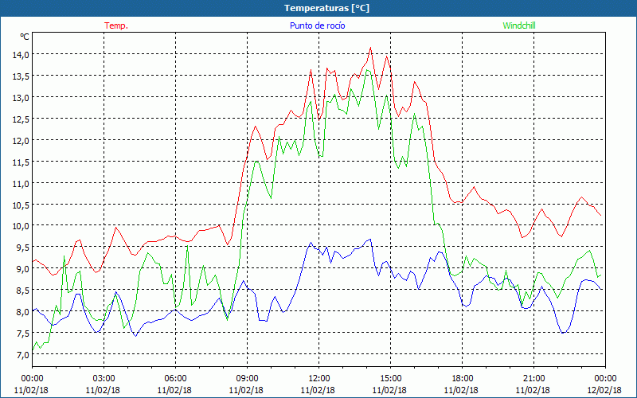Click the 11,0 y-axis value

21,184
